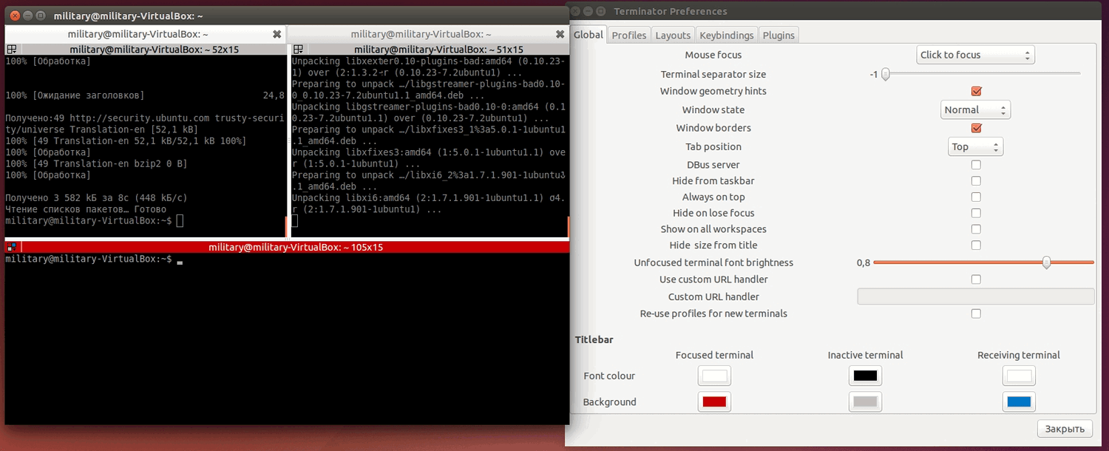1109x451 pixels.
Task: Pick the Focused terminal font colour swatch
Action: point(714,376)
